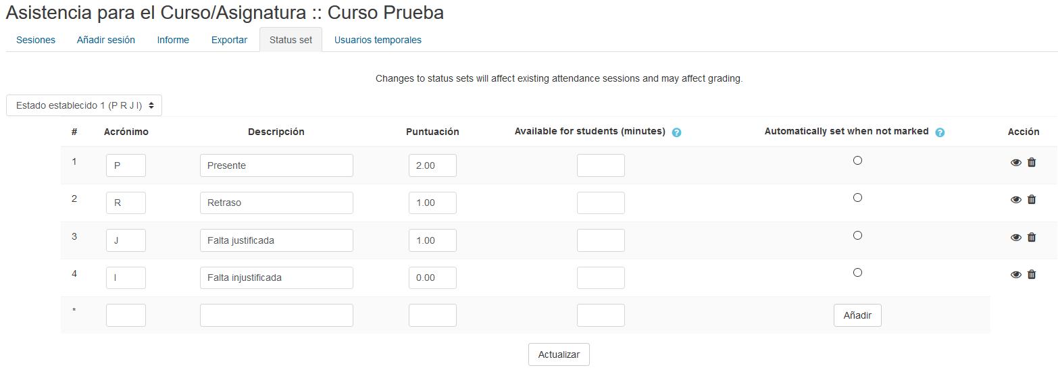Hide the Presente status using eye icon
Screen dimensions: 1058x370
click(1015, 163)
